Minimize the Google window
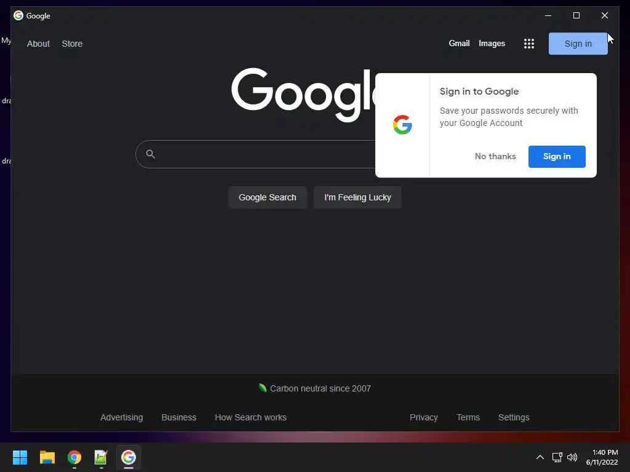This screenshot has height=472, width=630. point(548,15)
